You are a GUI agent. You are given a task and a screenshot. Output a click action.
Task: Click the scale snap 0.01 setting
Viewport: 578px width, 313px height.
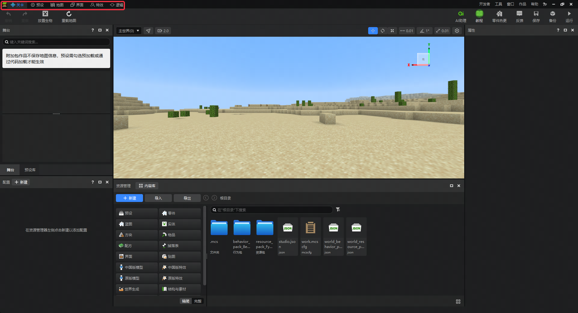coord(442,31)
